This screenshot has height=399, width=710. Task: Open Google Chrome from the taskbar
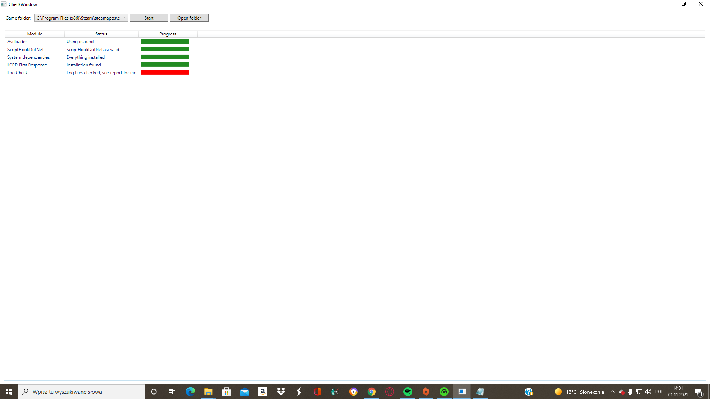pos(372,392)
